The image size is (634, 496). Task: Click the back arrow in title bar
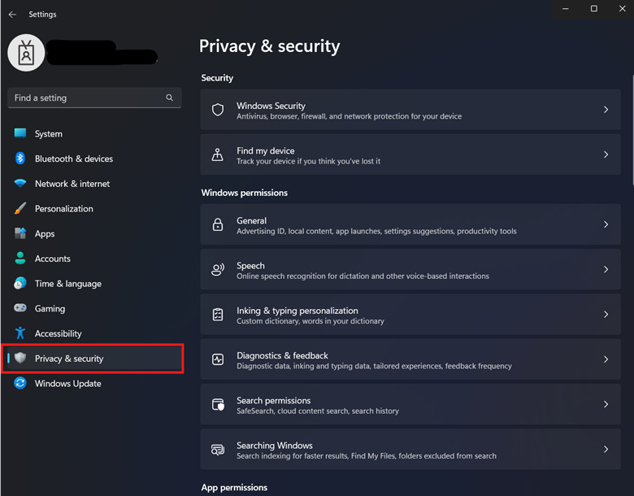click(12, 15)
